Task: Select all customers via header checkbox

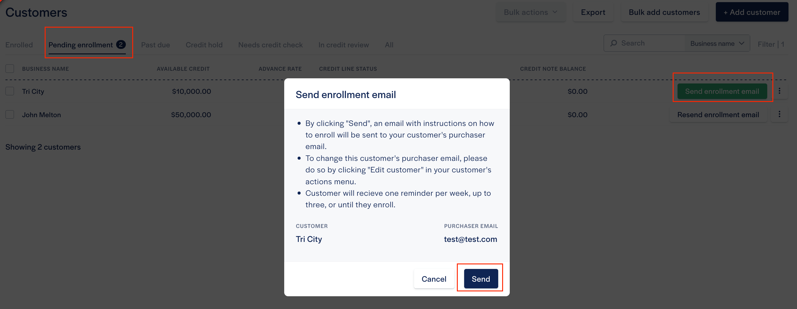Action: [x=10, y=69]
